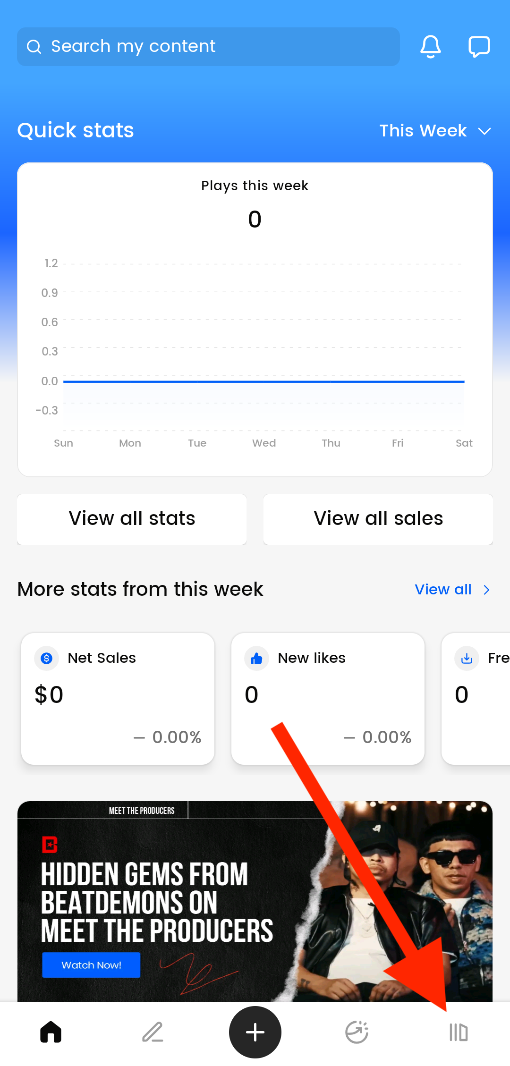Click the Watch Now! button
This screenshot has height=1066, width=510.
pyautogui.click(x=91, y=965)
